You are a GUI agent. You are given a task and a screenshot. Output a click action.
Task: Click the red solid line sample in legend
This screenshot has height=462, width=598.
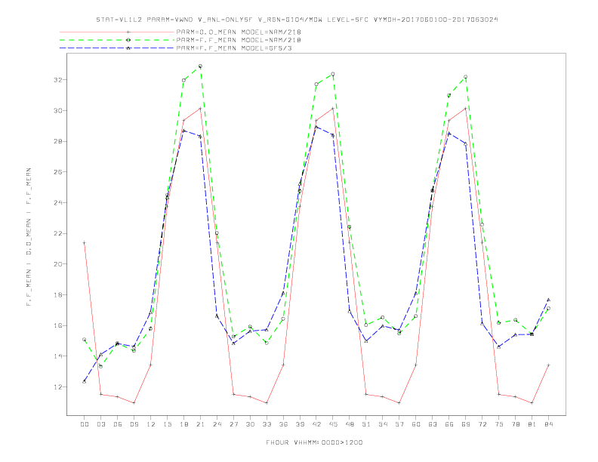117,32
